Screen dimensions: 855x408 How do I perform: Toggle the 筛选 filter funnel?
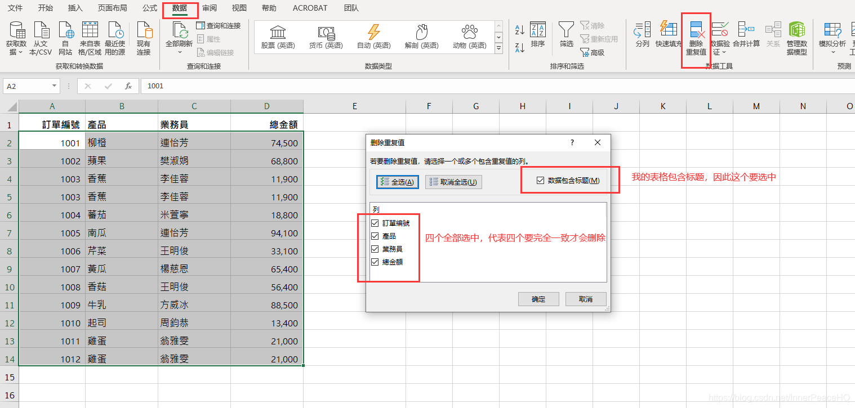pos(566,35)
